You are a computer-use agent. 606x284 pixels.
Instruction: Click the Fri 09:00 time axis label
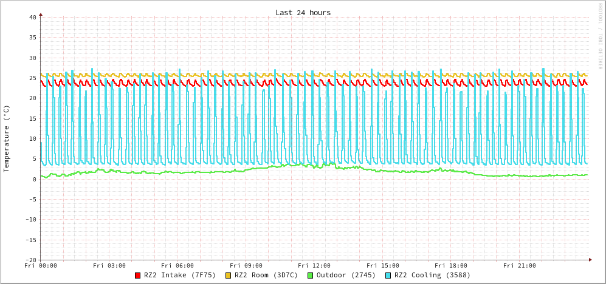point(246,266)
